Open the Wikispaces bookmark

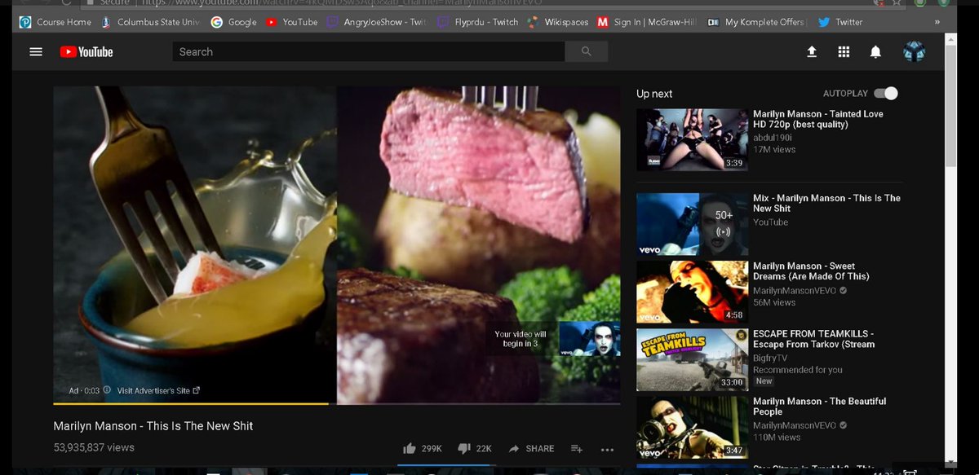pyautogui.click(x=558, y=22)
